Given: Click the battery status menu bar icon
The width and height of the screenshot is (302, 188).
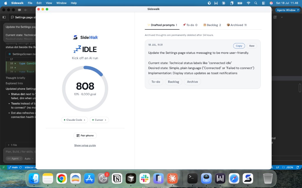Looking at the screenshot, I should 240,3.
